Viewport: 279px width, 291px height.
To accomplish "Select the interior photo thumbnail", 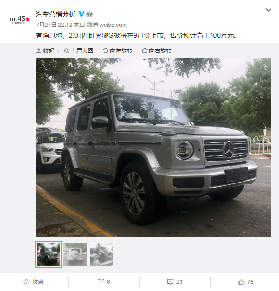I will point(101,255).
